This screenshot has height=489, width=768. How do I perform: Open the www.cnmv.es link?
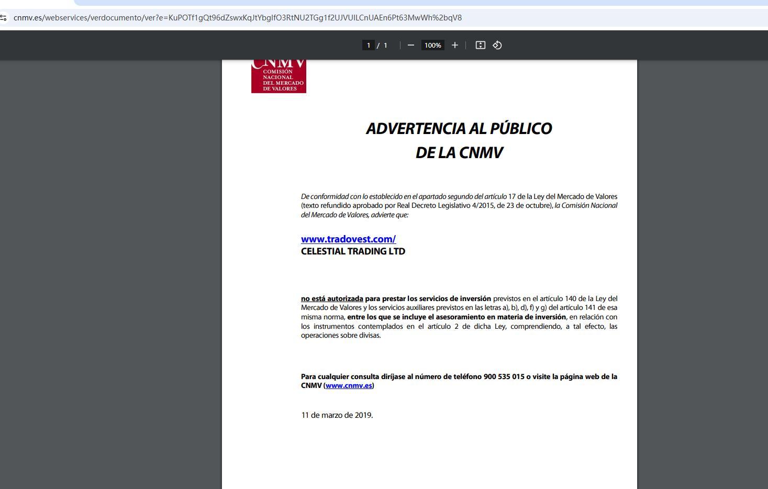coord(349,386)
